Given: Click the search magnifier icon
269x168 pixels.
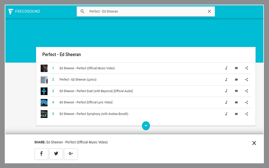Looking at the screenshot, I should (82, 11).
